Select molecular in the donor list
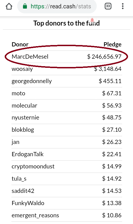This screenshot has height=224, width=133. (24, 106)
